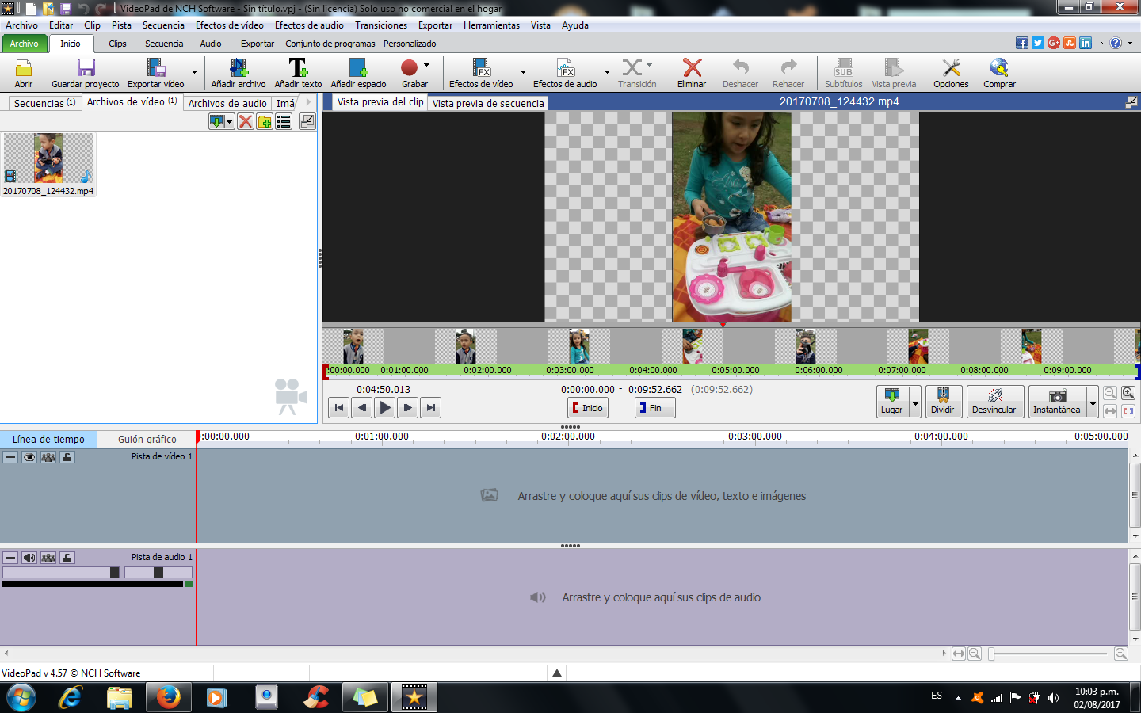1141x713 pixels.
Task: Click the LinkedIn share icon
Action: click(1086, 43)
